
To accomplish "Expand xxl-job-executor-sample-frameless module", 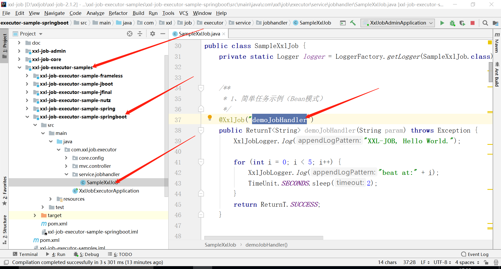I will pyautogui.click(x=27, y=76).
